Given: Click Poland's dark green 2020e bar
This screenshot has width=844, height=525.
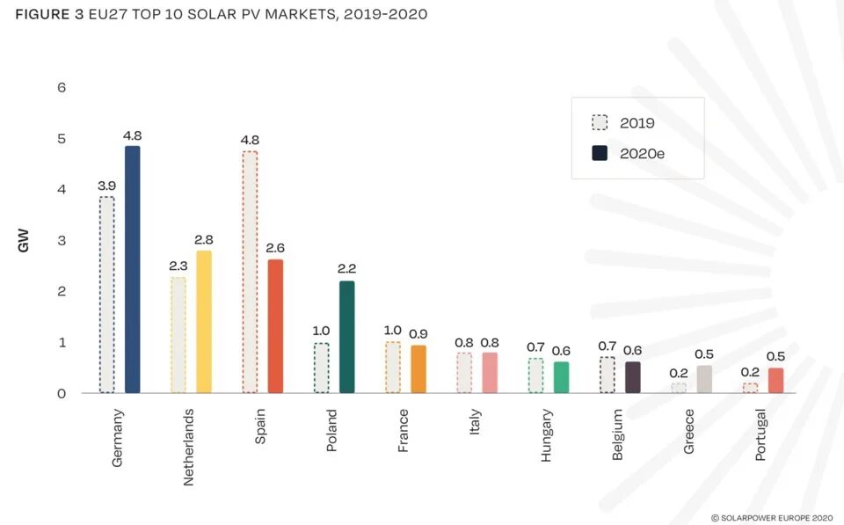Looking at the screenshot, I should click(347, 337).
